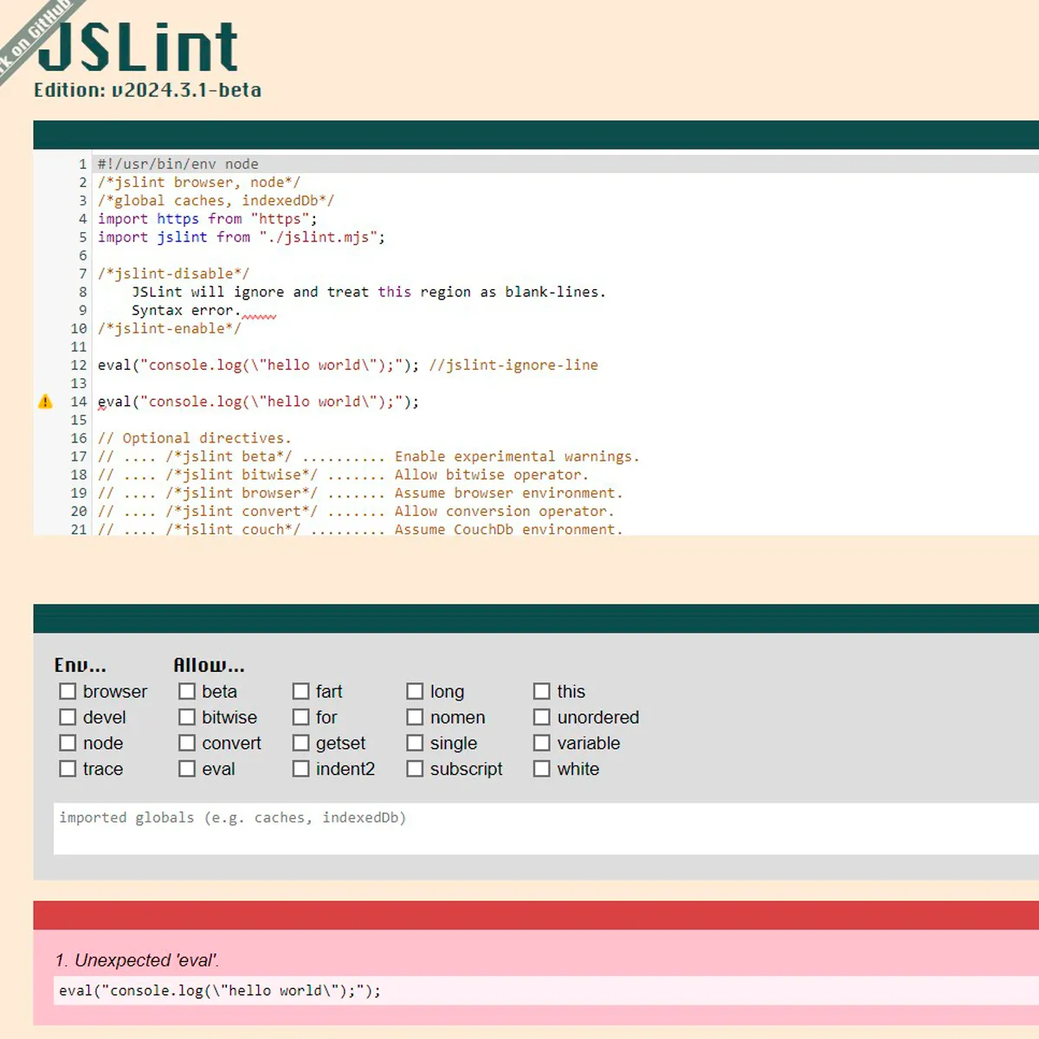
Task: Click the jslint bitwise comment line 18
Action: [343, 474]
